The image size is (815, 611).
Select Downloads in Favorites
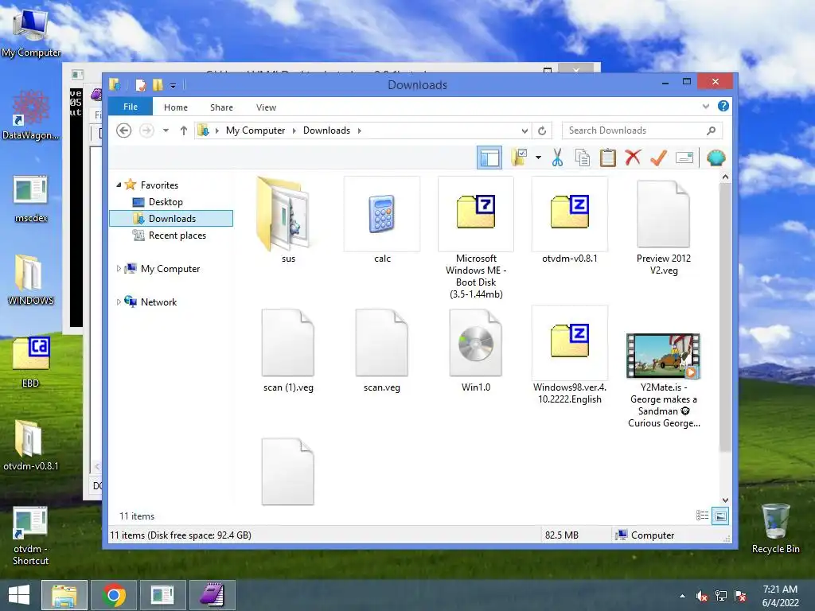(172, 218)
